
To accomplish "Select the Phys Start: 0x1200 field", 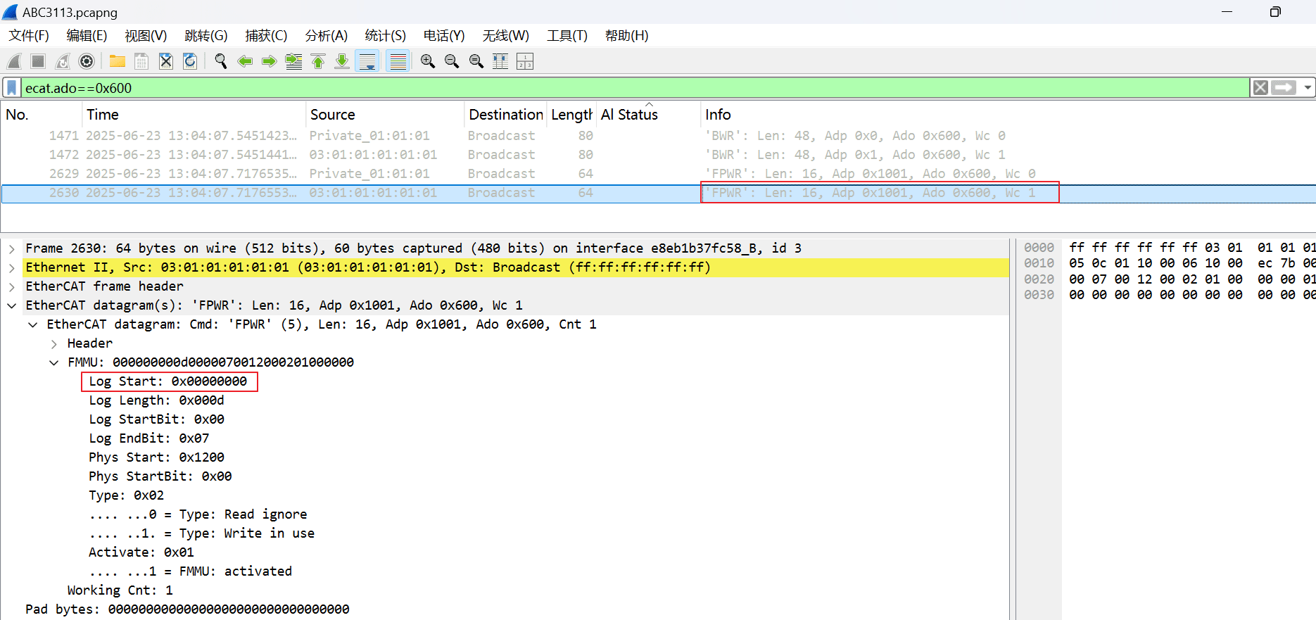I will click(156, 457).
